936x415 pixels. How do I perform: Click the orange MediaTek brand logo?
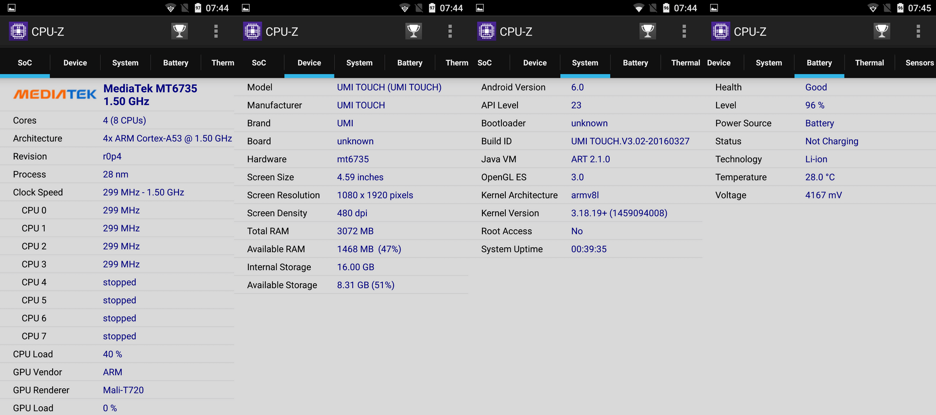coord(55,95)
